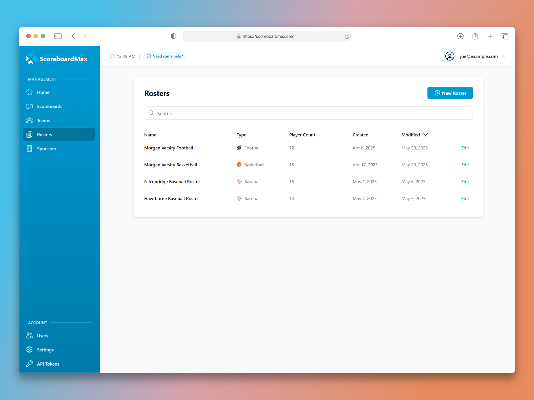Viewport: 534px width, 400px height.
Task: Toggle Modified column sort chevron
Action: 426,134
